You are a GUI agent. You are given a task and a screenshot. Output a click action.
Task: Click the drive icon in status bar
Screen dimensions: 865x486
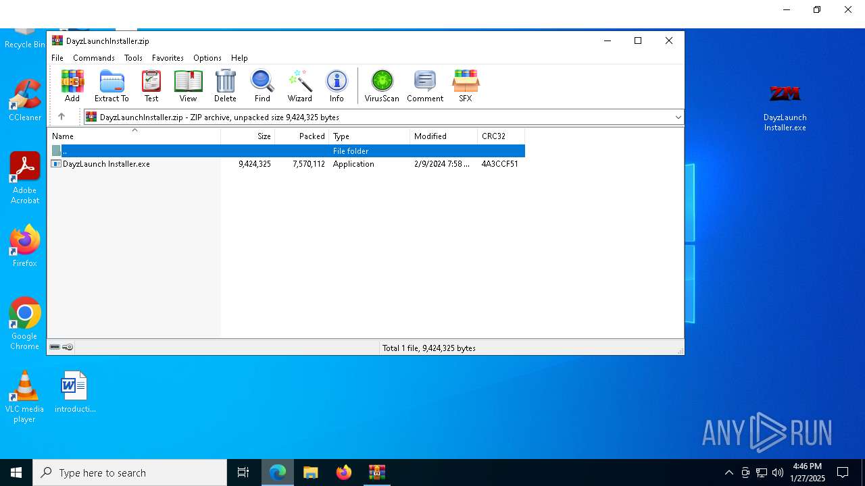[55, 348]
